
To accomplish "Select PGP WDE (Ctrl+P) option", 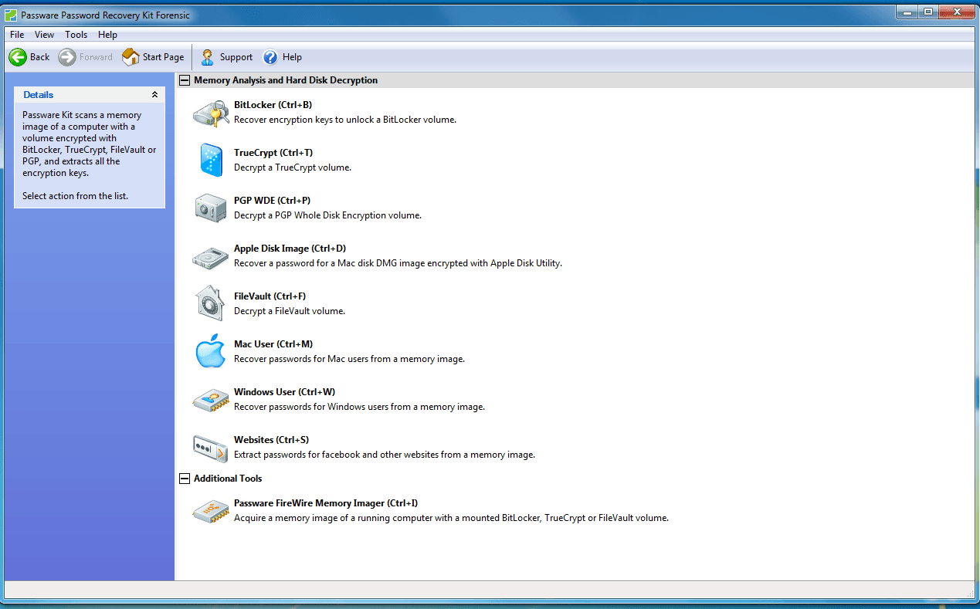I will pyautogui.click(x=272, y=201).
